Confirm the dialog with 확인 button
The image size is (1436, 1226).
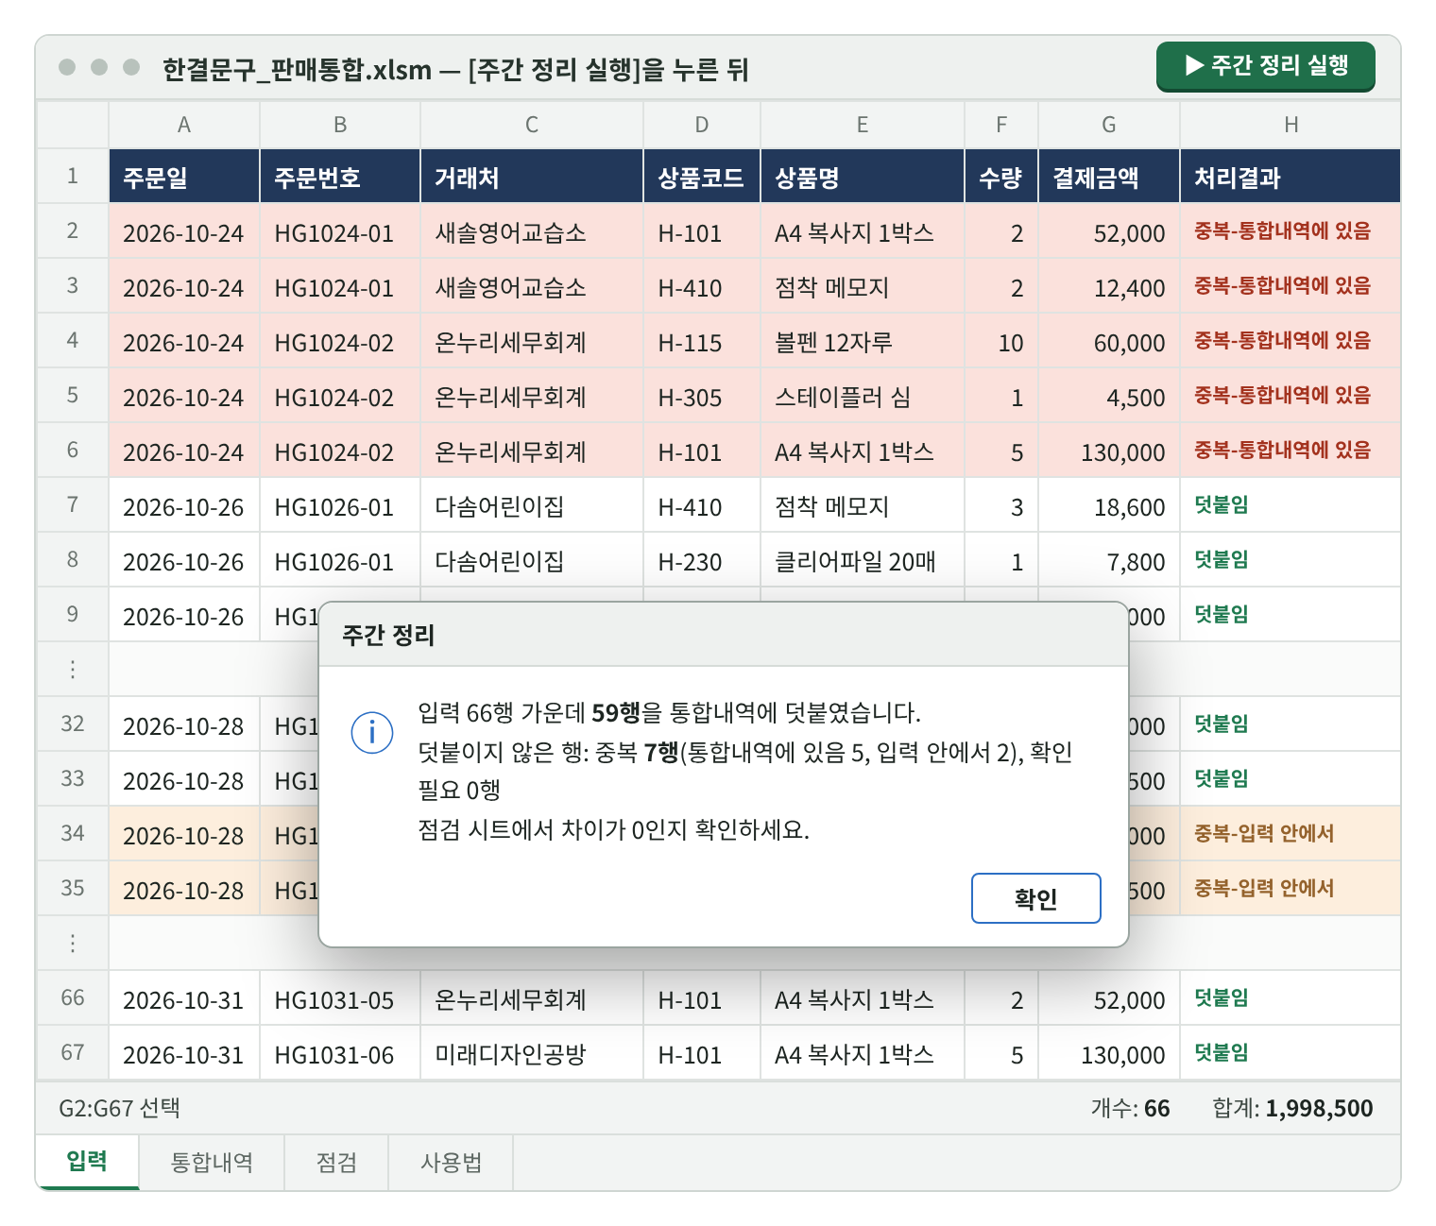pyautogui.click(x=1035, y=898)
